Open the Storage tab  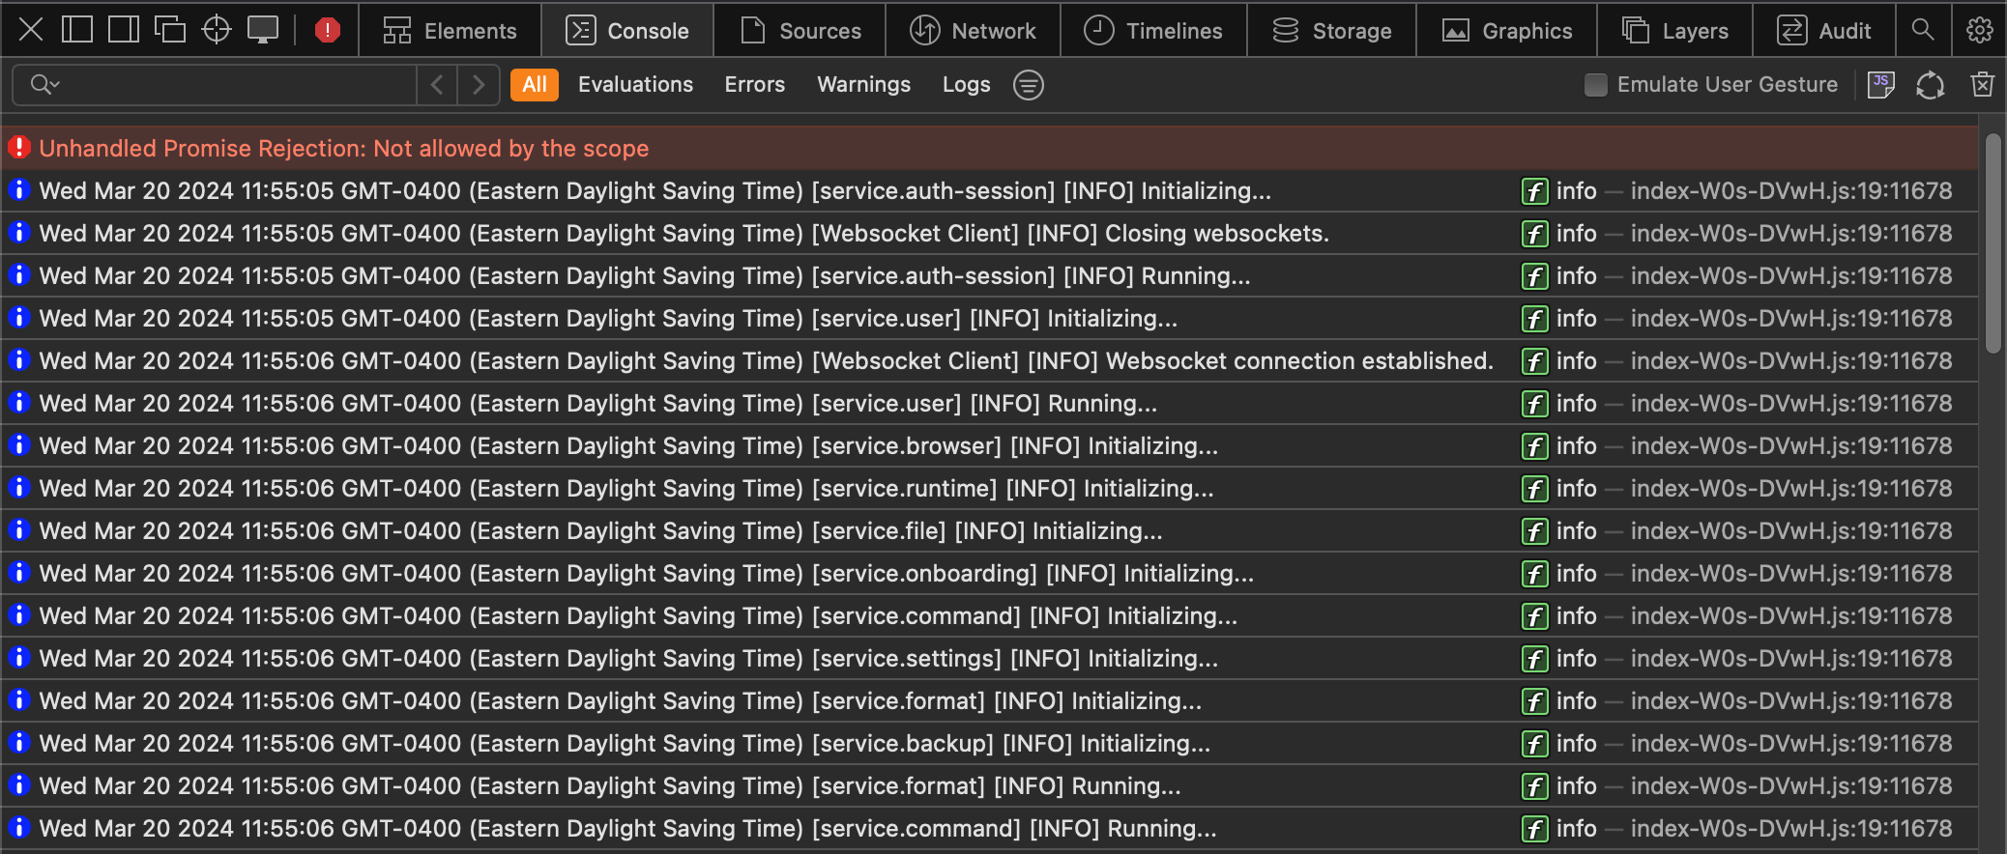[1332, 31]
